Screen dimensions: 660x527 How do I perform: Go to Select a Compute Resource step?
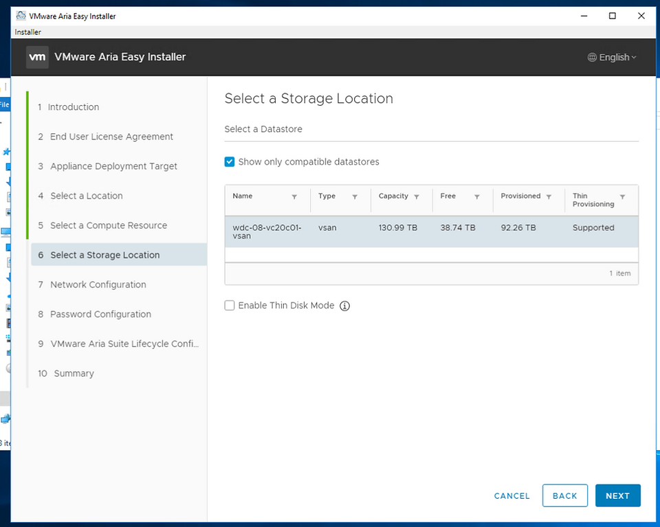[102, 225]
